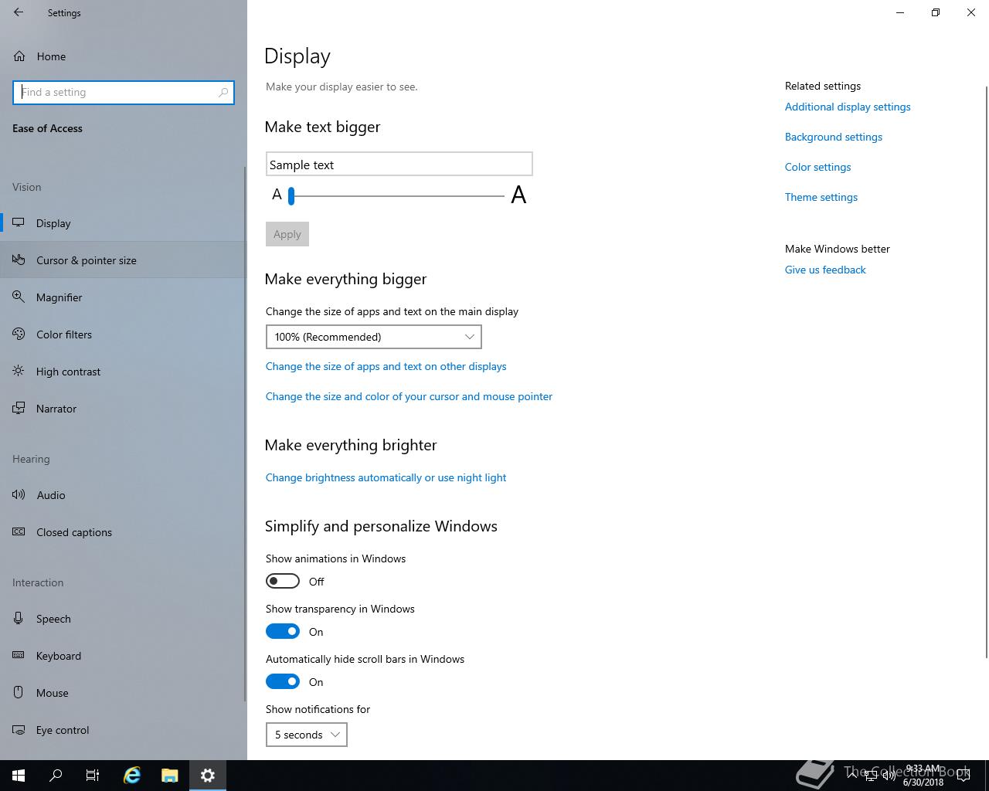This screenshot has width=989, height=791.
Task: Open taskbar Search
Action: [56, 776]
